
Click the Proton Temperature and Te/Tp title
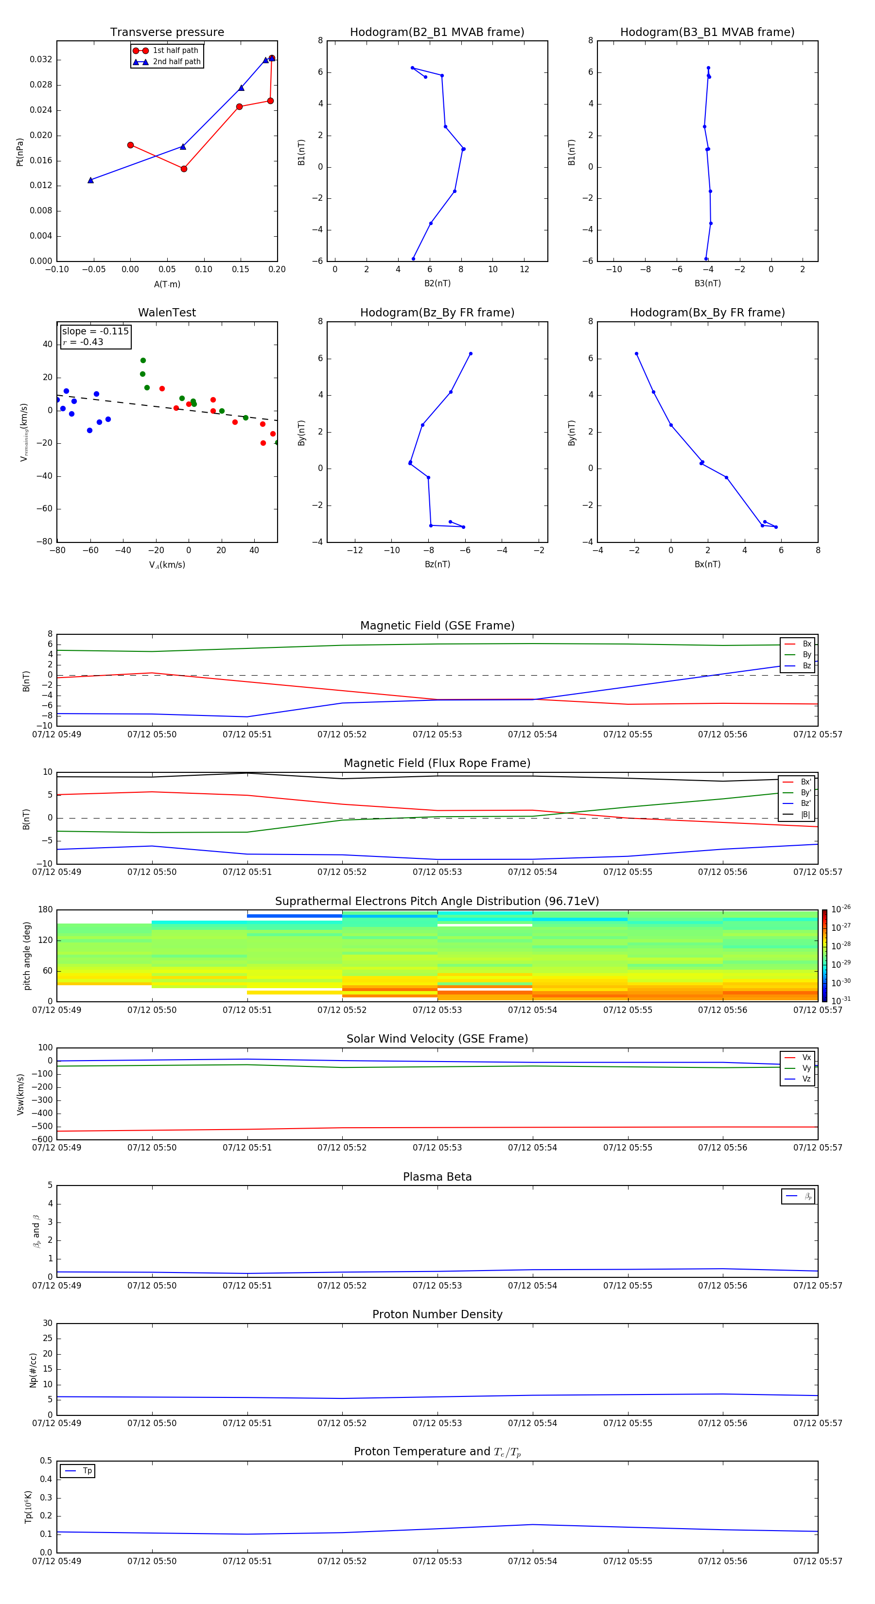[437, 1452]
